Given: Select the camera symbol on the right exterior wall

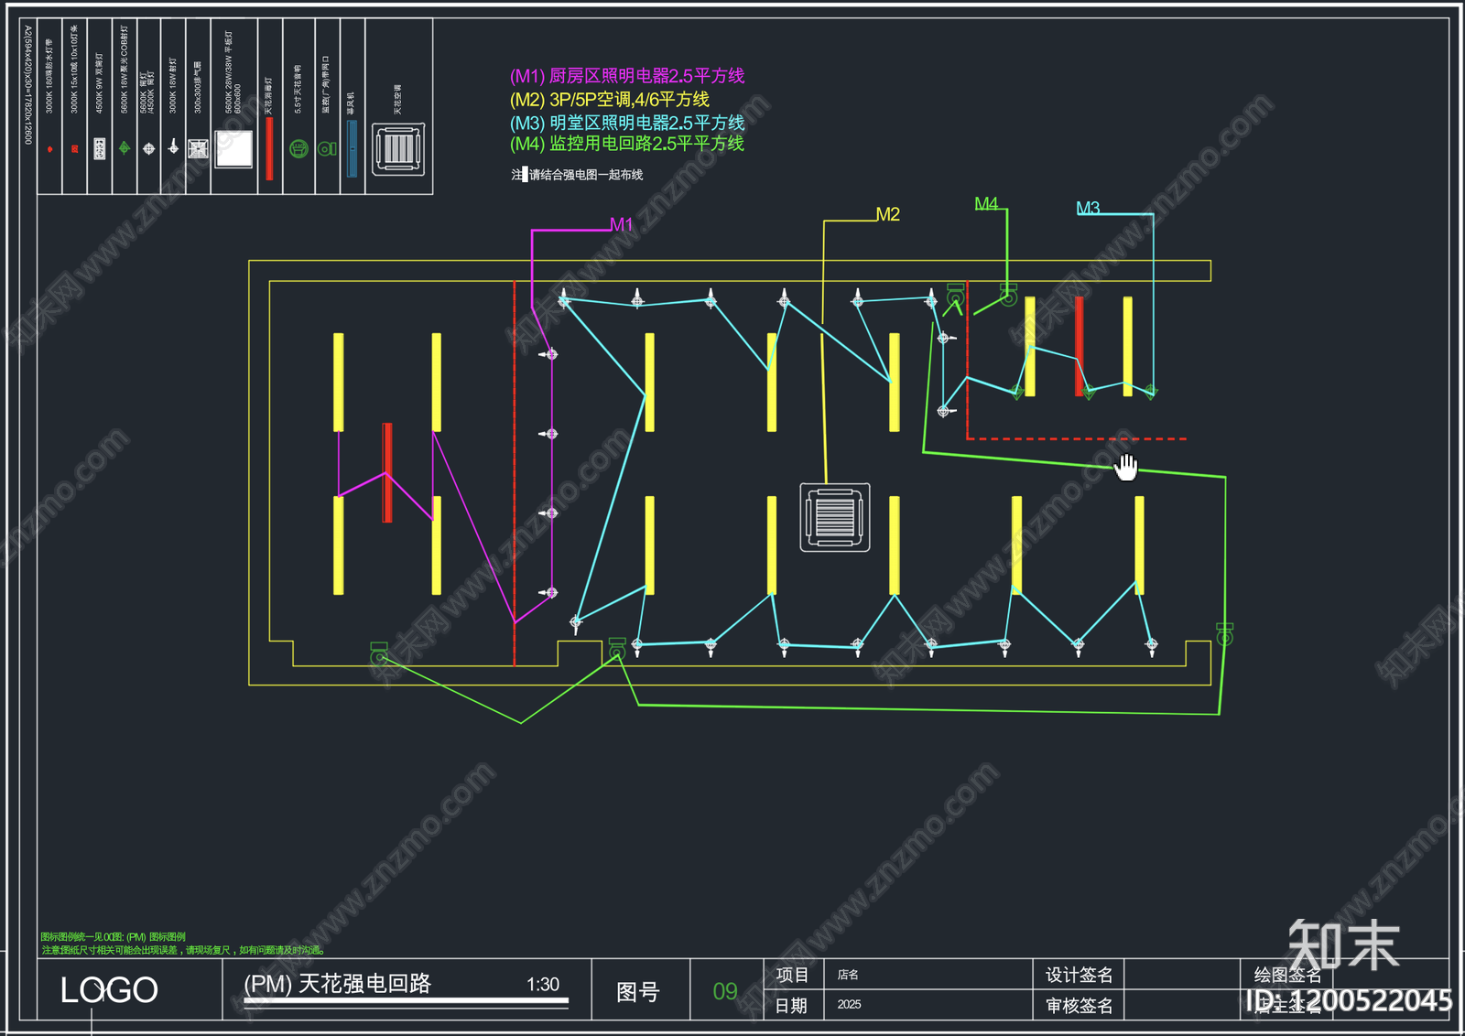Looking at the screenshot, I should [x=1224, y=632].
